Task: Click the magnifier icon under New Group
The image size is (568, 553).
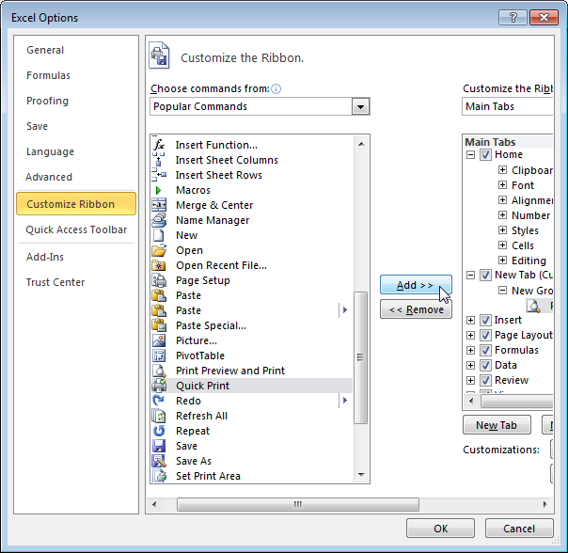Action: pyautogui.click(x=534, y=307)
